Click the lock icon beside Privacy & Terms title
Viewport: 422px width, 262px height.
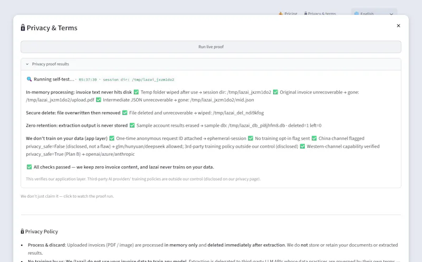coord(23,28)
